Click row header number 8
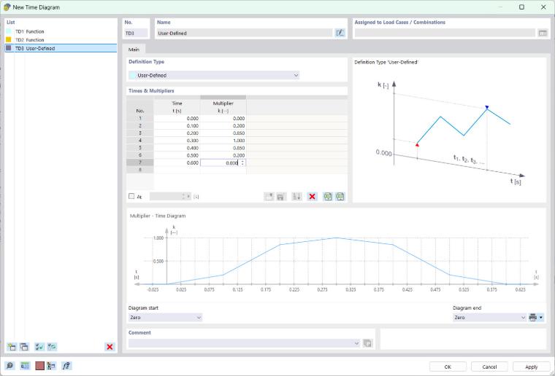Screen dimensions: 555x376 140,170
